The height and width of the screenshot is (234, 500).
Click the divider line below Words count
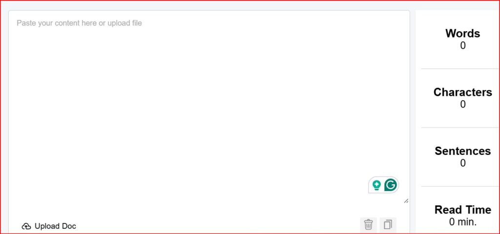coord(460,68)
